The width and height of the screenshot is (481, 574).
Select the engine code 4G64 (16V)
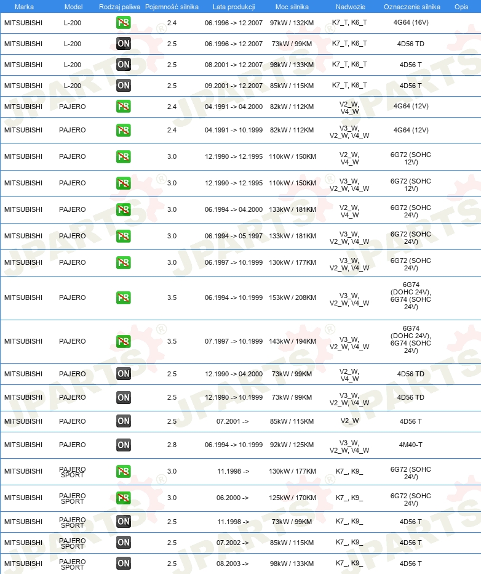tap(411, 22)
